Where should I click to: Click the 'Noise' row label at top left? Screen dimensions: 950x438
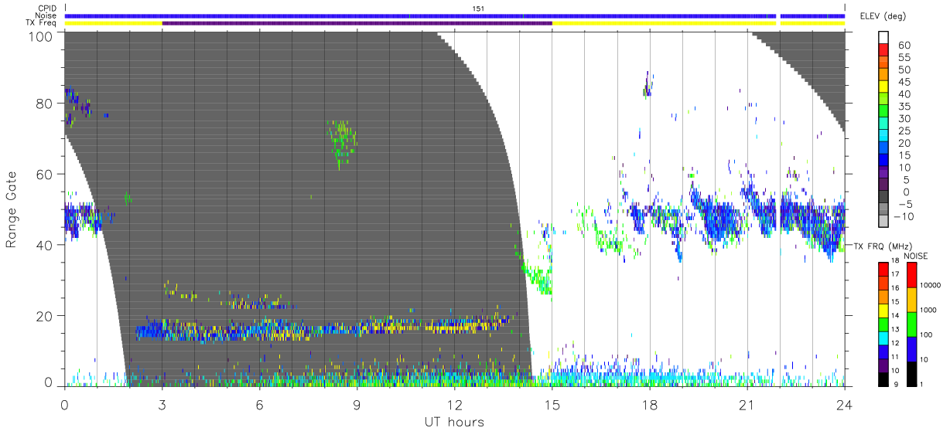tap(47, 15)
